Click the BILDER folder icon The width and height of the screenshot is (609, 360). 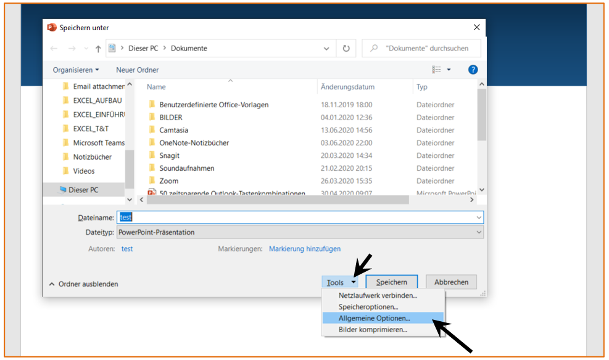pos(152,117)
